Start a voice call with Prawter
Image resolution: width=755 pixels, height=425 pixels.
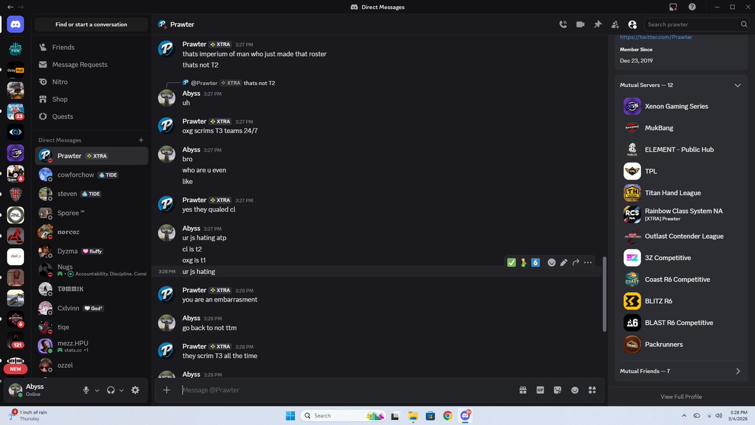tap(563, 25)
